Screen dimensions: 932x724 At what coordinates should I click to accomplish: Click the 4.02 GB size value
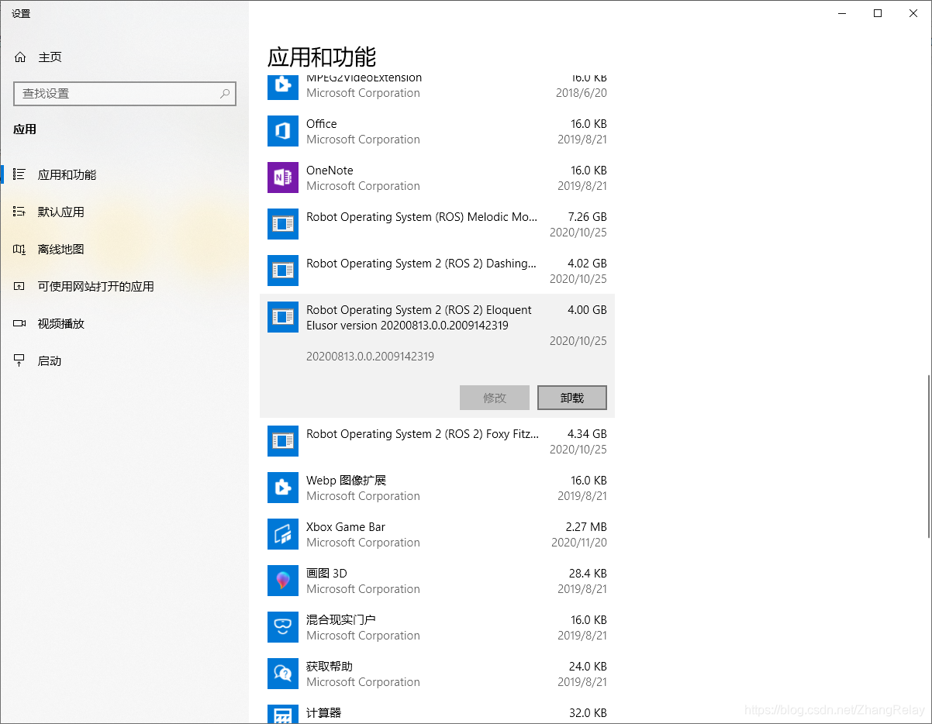point(587,264)
